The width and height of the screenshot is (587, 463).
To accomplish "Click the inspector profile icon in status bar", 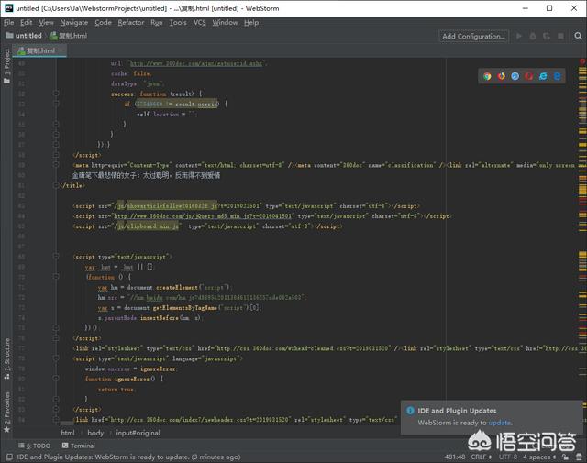I will [x=579, y=457].
